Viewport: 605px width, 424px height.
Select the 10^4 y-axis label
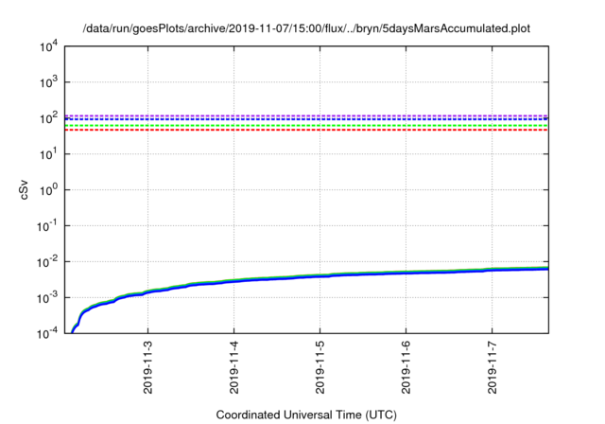[x=48, y=47]
